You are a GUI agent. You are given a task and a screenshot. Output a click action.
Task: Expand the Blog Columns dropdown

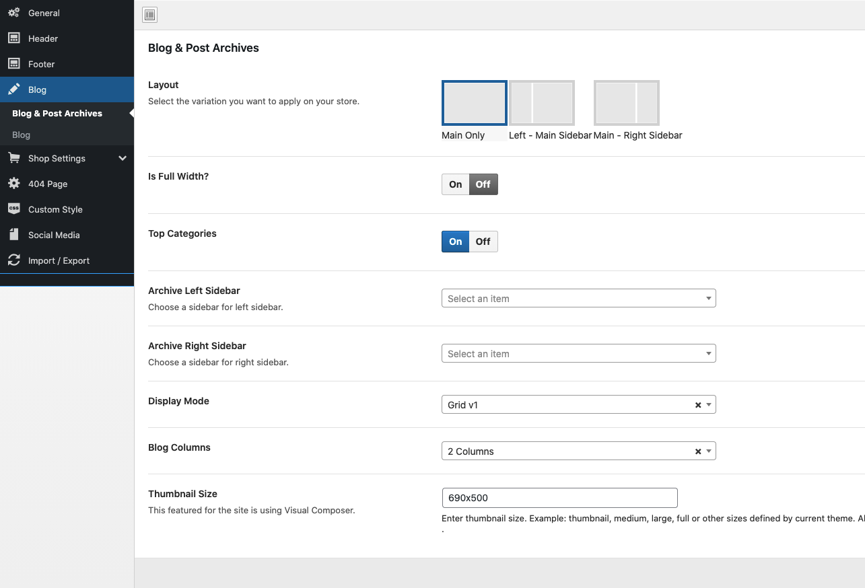(708, 451)
